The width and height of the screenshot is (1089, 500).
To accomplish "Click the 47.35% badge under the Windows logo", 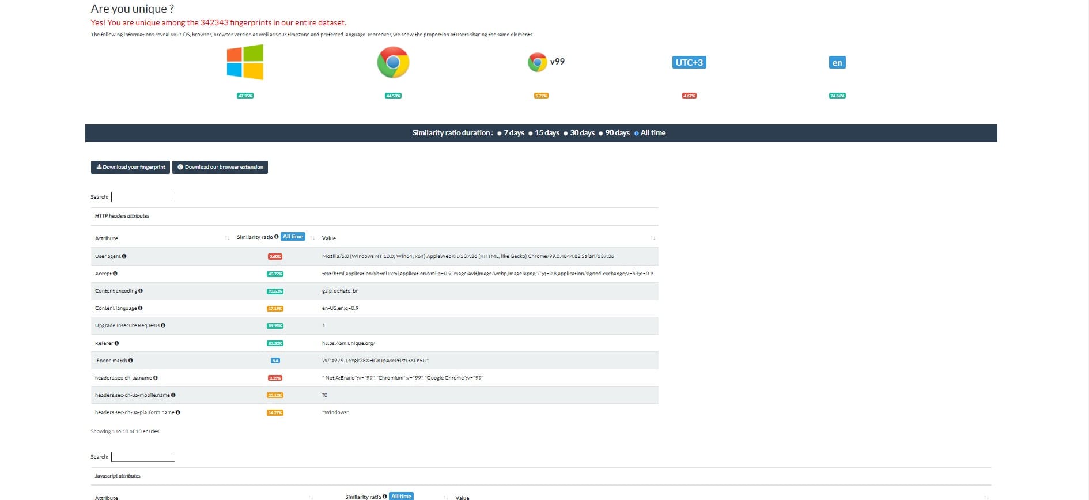I will click(245, 96).
